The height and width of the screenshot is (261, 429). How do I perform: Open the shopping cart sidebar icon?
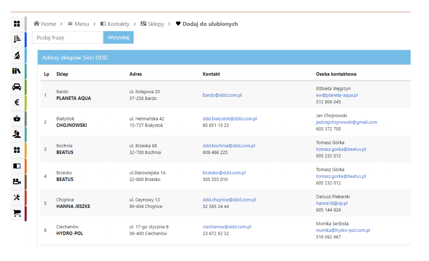(17, 213)
